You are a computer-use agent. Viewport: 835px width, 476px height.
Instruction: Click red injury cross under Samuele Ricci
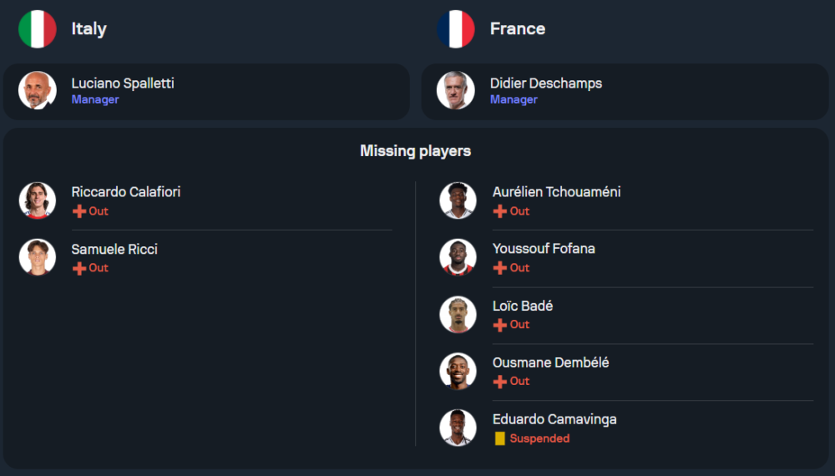click(79, 268)
